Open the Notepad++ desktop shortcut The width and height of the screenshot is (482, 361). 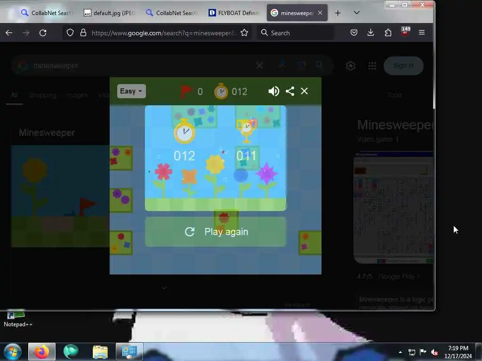coord(18,319)
